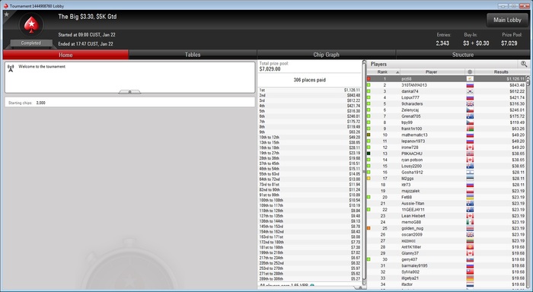Select player row 11GEEJAY11

446,209
